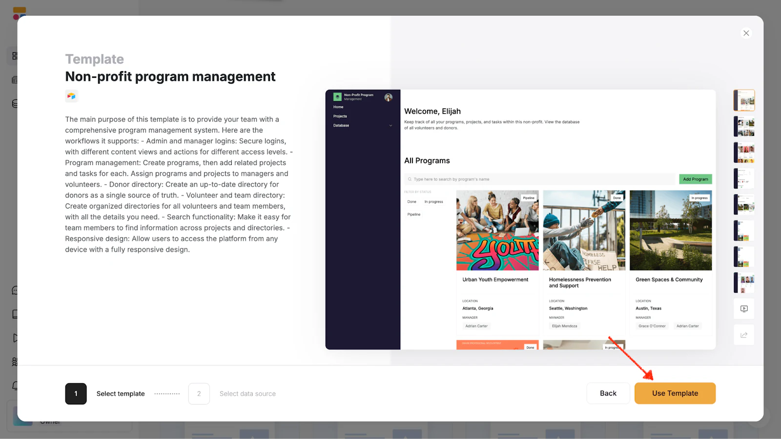Click Database in the preview sidebar
781x439 pixels.
(x=341, y=125)
